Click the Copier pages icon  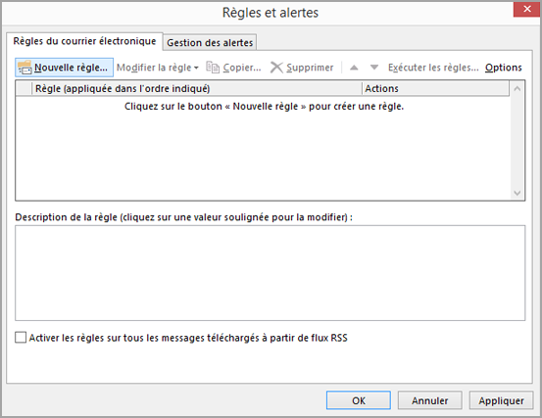[x=213, y=68]
